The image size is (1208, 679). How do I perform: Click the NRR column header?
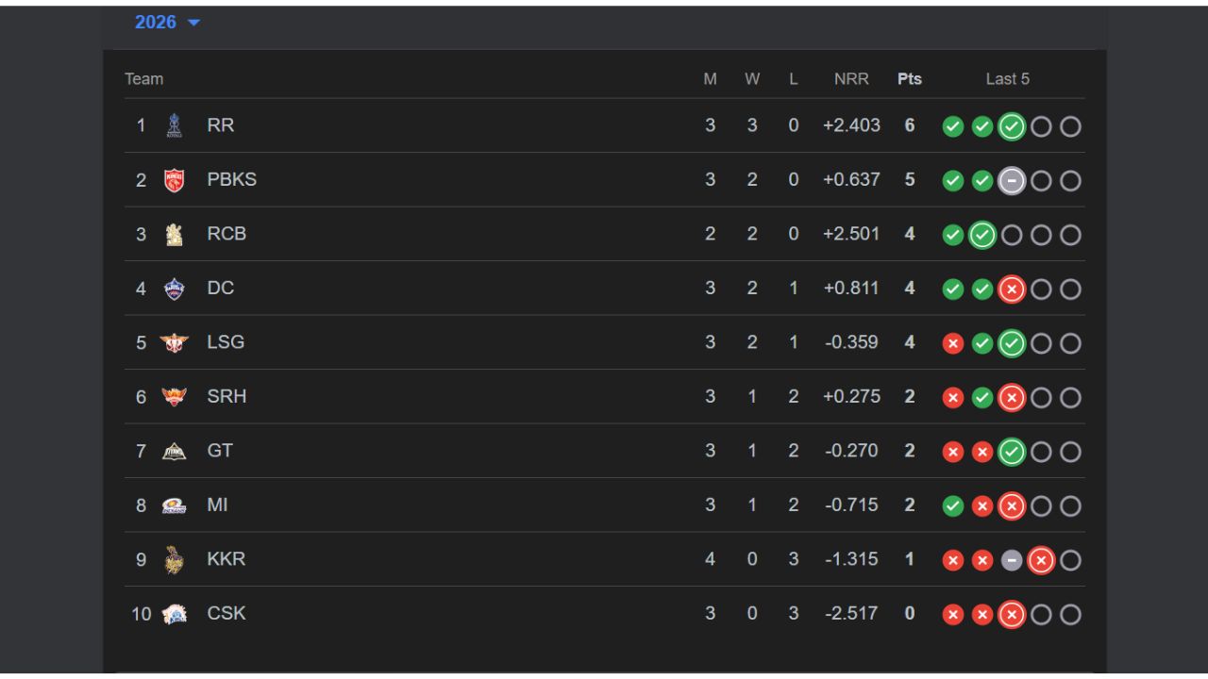pos(851,79)
